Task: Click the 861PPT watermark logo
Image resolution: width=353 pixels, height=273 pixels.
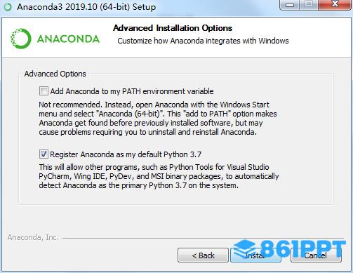Action: point(290,248)
